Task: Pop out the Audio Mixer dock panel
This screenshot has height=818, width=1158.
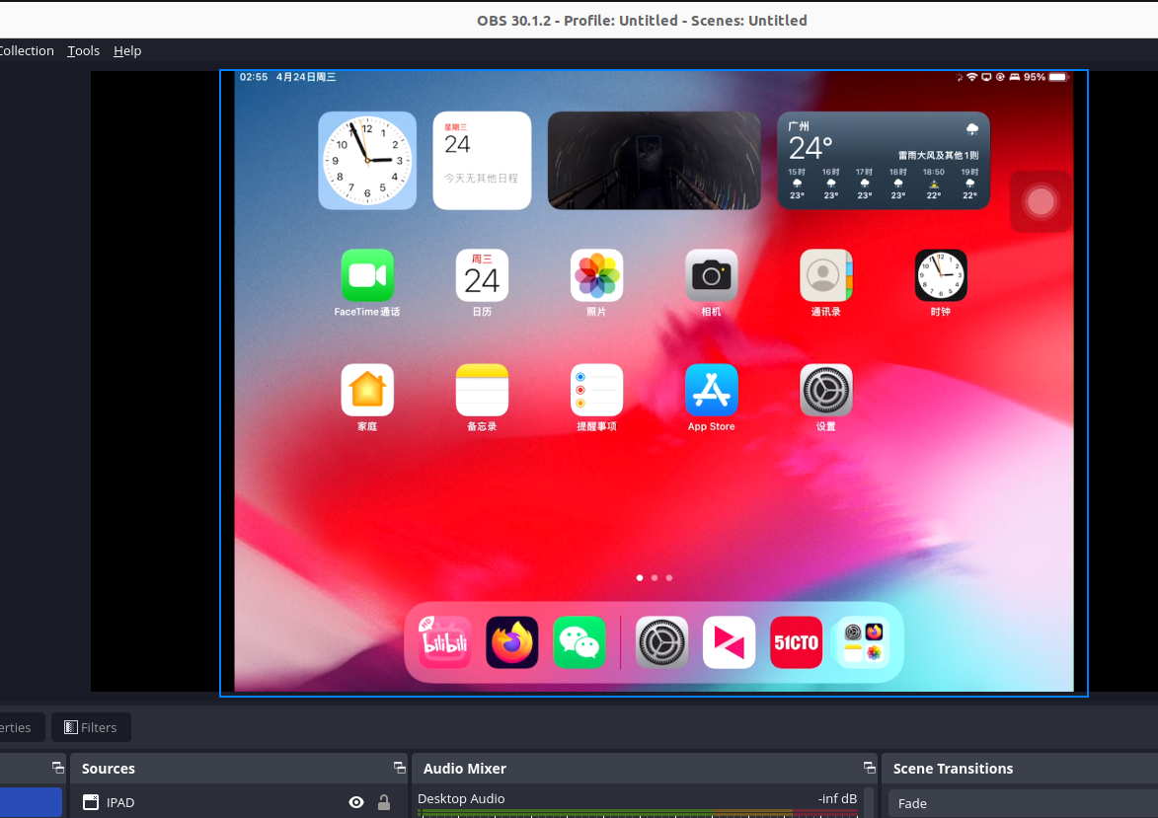Action: [869, 768]
